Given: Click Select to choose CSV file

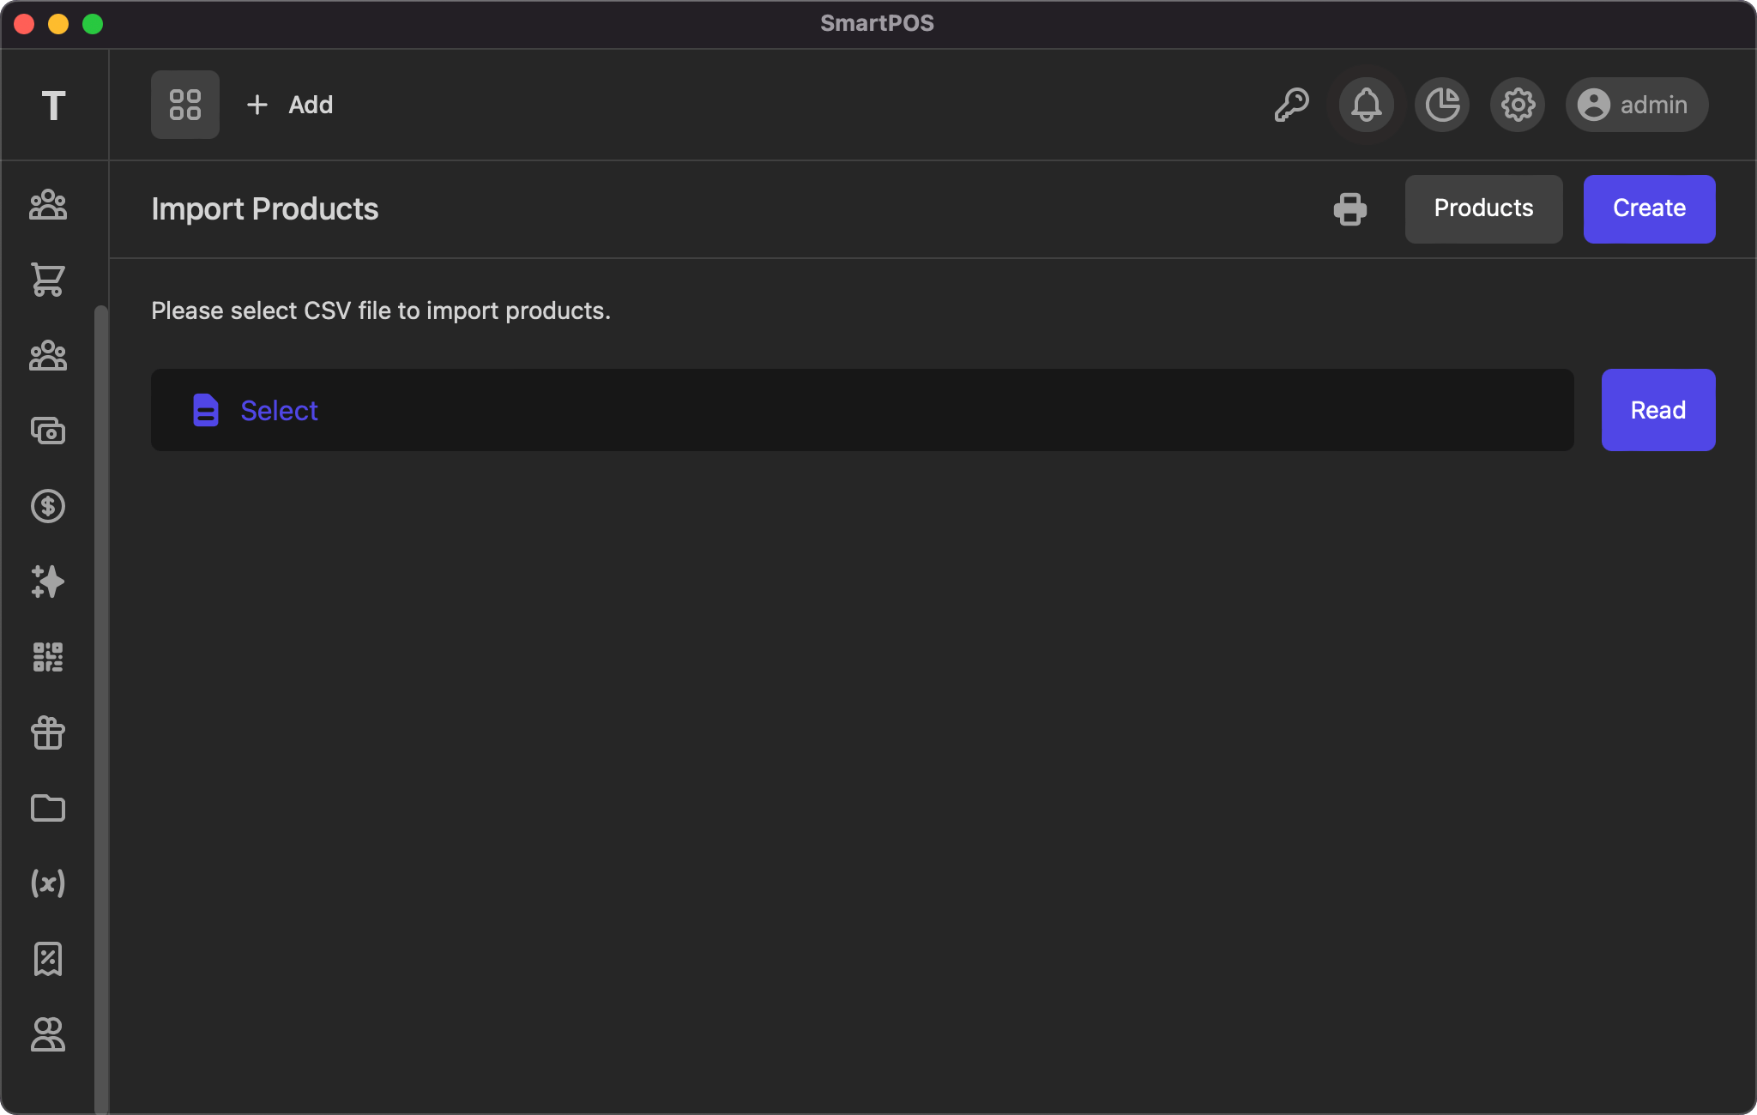Looking at the screenshot, I should (279, 411).
